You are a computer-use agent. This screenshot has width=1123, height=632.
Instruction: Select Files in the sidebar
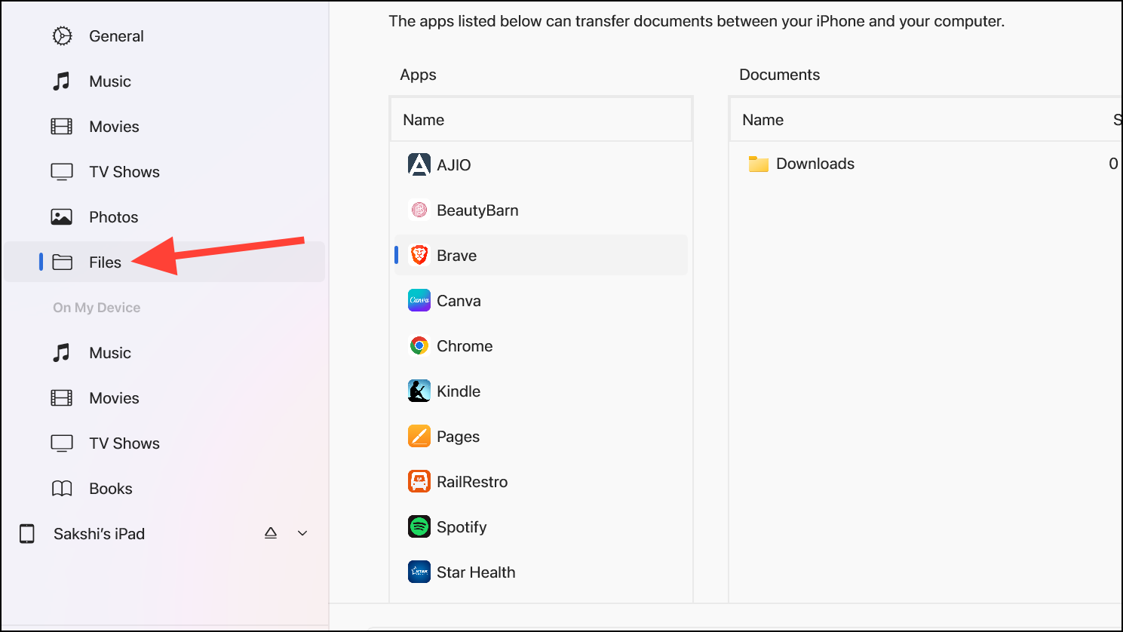[x=105, y=262]
